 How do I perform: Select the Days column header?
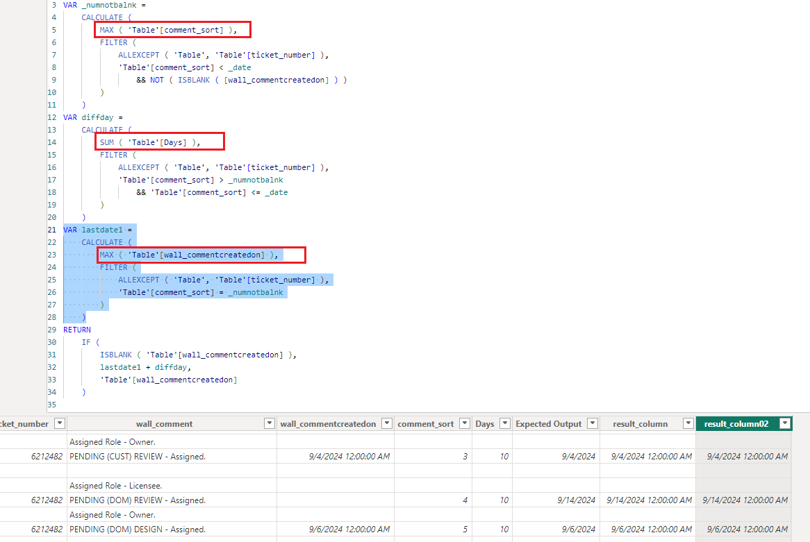(485, 424)
